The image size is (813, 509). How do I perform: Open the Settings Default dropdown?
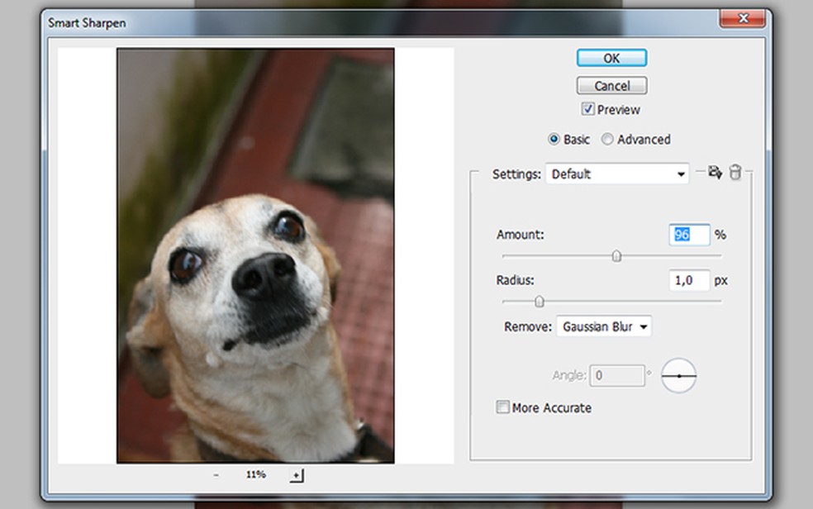pyautogui.click(x=617, y=174)
